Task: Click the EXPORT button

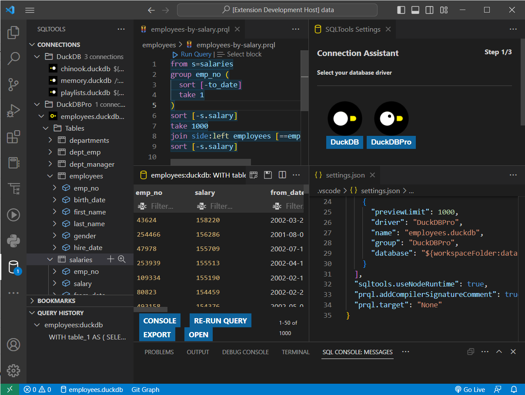Action: click(x=157, y=335)
